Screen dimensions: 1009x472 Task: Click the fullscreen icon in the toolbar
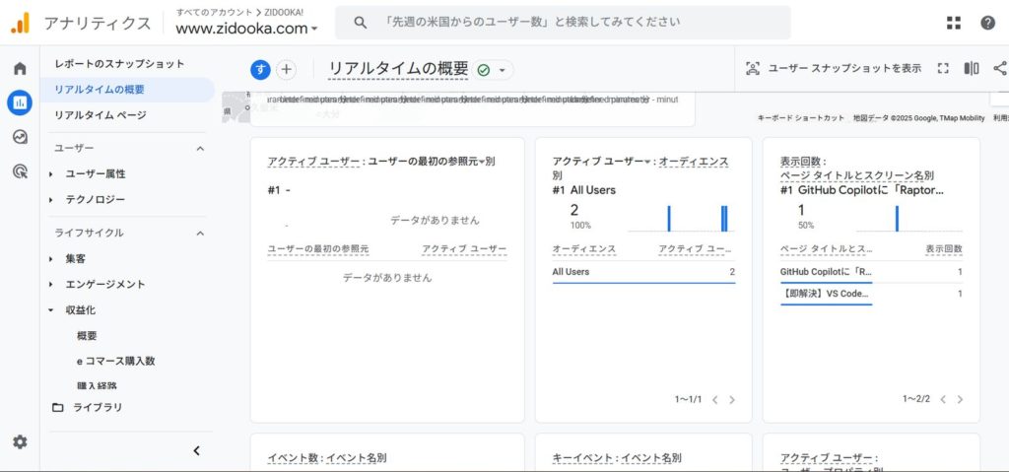pyautogui.click(x=943, y=69)
